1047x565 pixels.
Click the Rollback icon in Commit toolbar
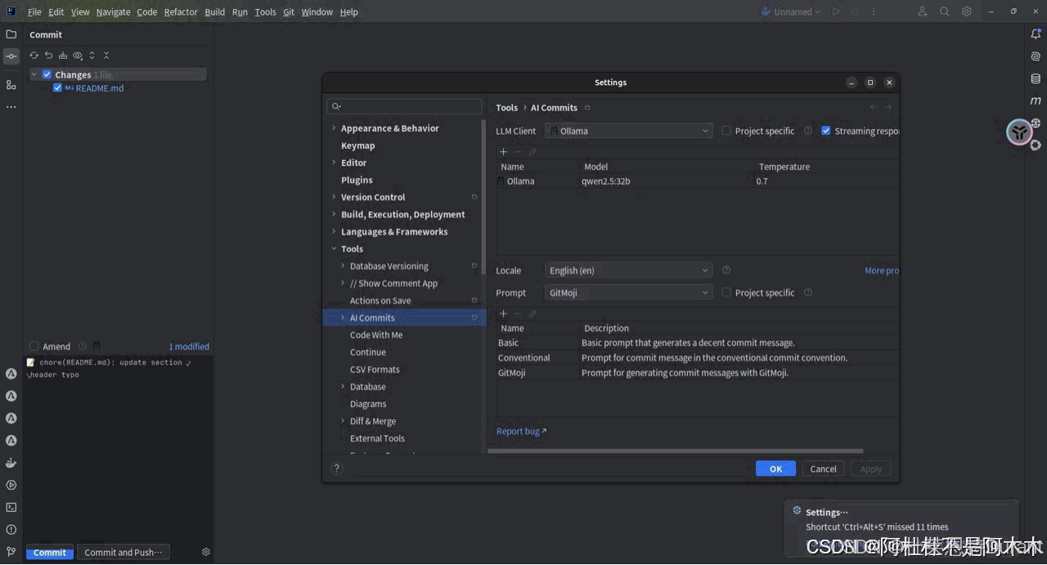[x=48, y=56]
